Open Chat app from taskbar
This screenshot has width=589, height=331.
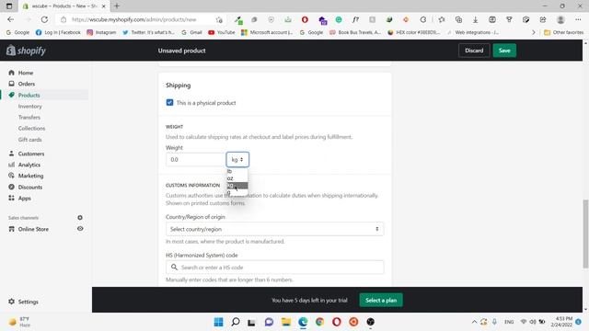pos(269,322)
